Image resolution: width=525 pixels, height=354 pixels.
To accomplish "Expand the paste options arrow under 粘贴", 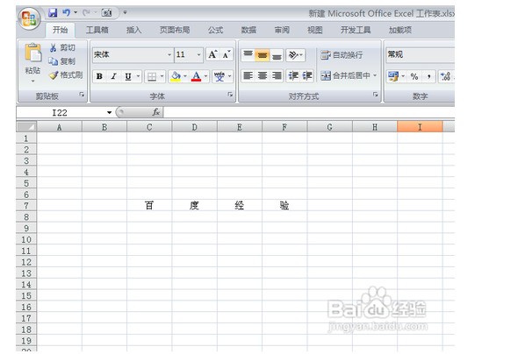I will pyautogui.click(x=32, y=81).
